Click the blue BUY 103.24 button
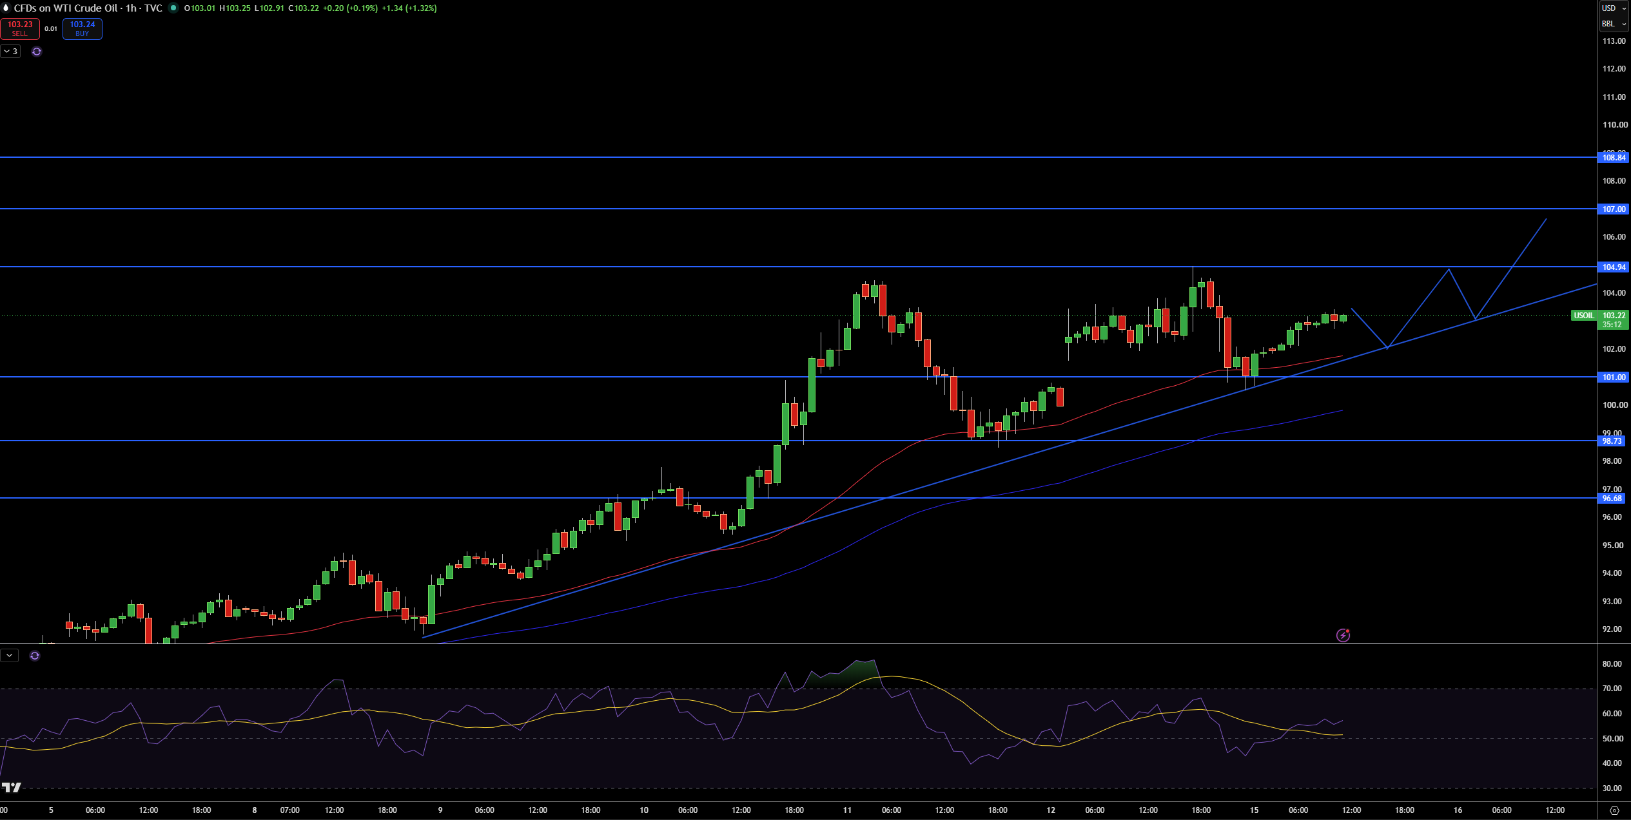This screenshot has height=820, width=1631. point(83,29)
